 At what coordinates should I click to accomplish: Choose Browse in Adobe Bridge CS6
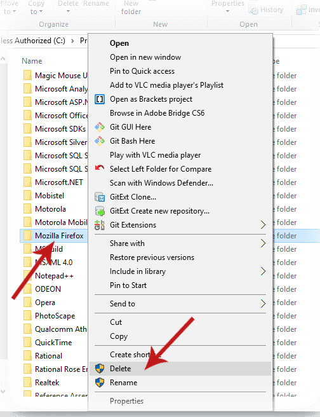157,113
